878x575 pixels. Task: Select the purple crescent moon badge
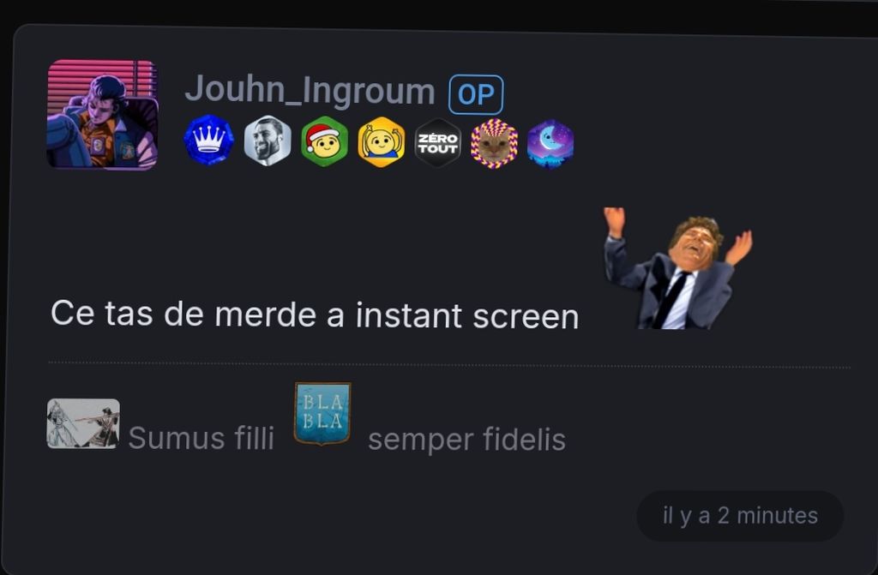tap(550, 145)
